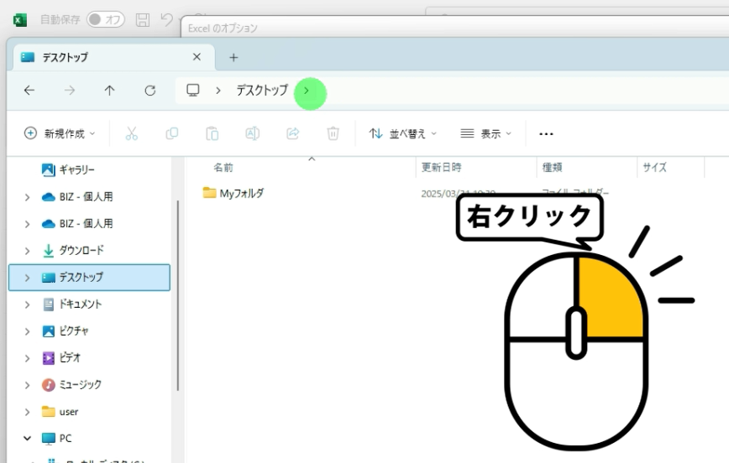The width and height of the screenshot is (729, 463).
Task: Click デスクトップ in the address bar
Action: (262, 90)
